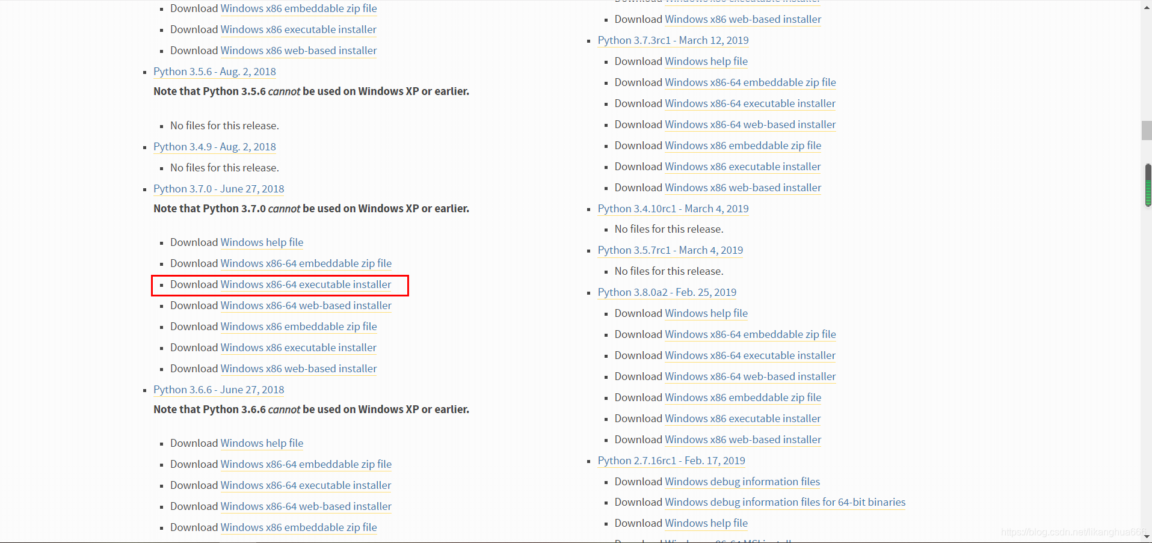Download Python 3.7.3rc1 Windows x86 embeddable zip file
The width and height of the screenshot is (1152, 543).
pyautogui.click(x=743, y=146)
